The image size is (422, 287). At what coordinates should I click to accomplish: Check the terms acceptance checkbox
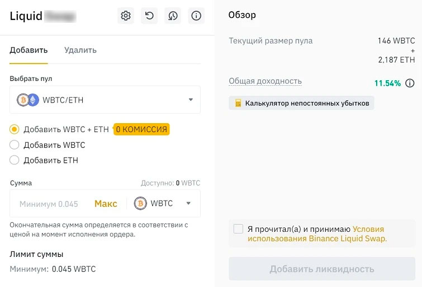click(x=239, y=229)
